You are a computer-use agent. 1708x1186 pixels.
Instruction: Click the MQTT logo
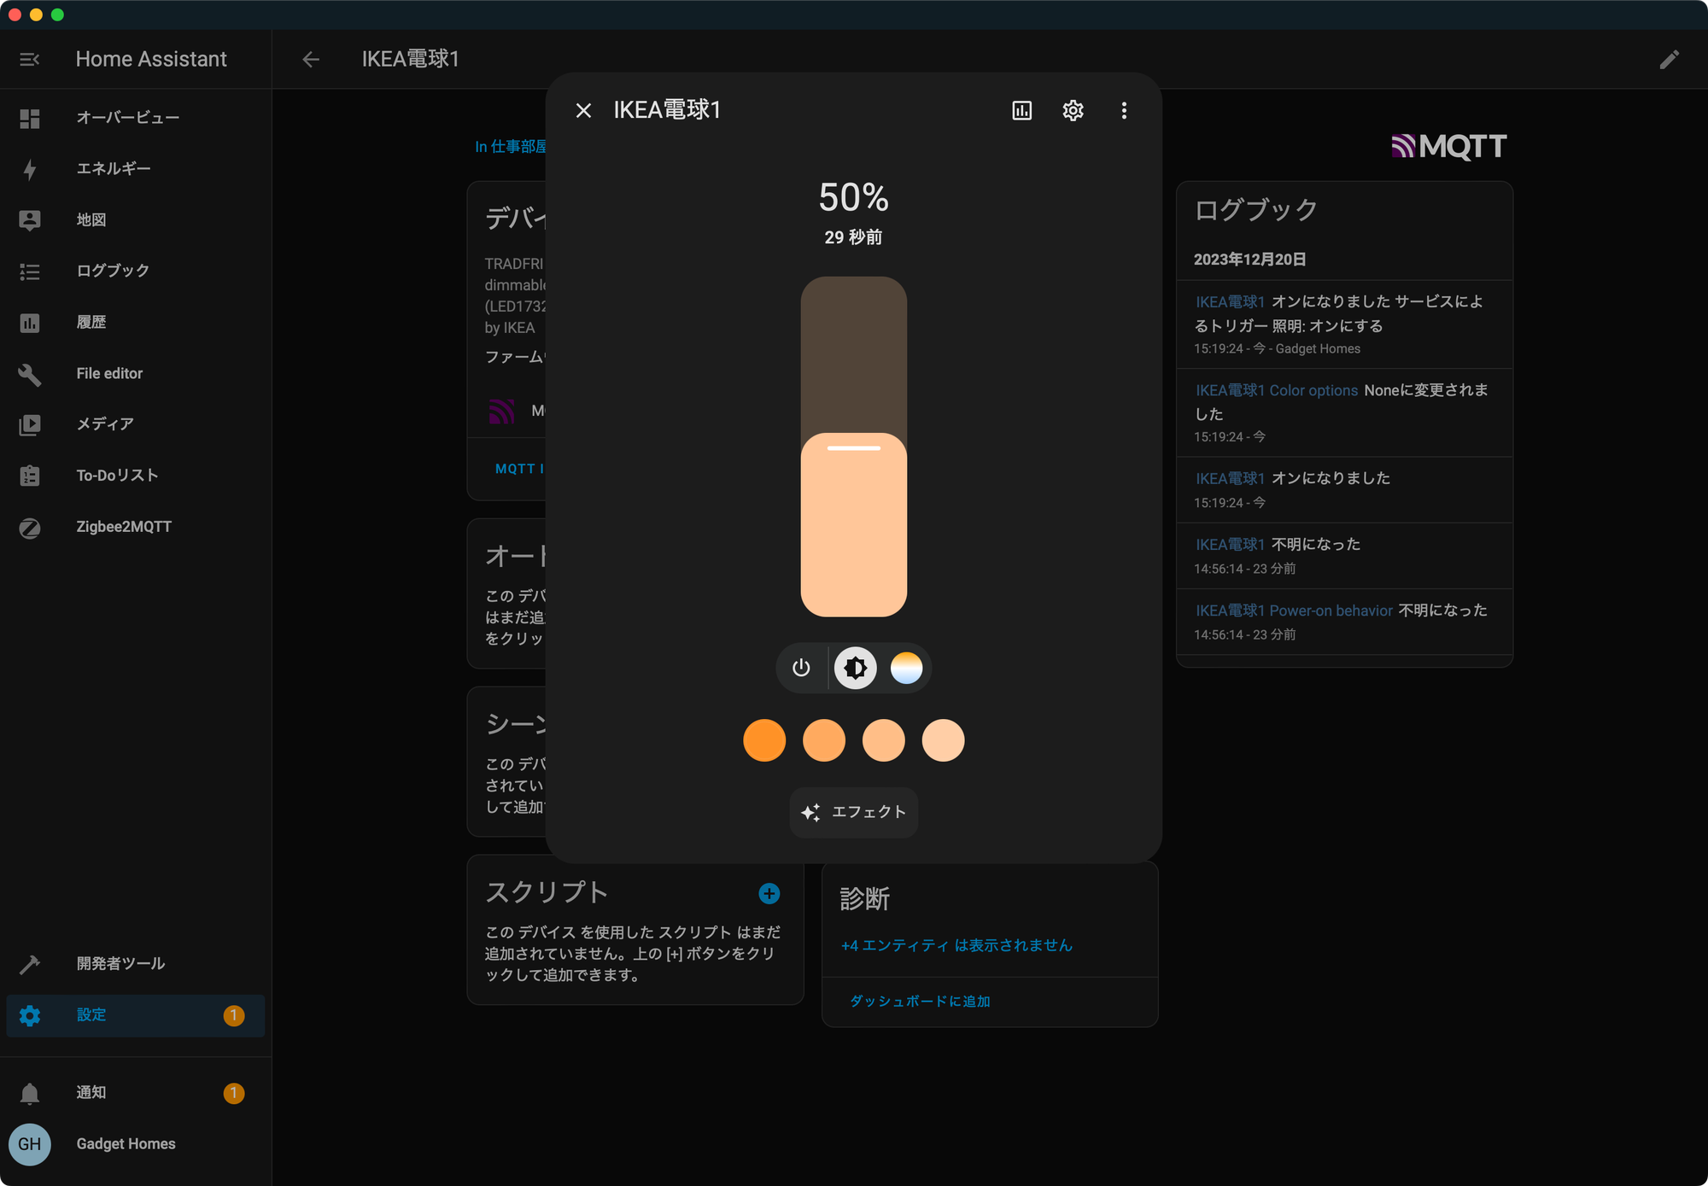pyautogui.click(x=1449, y=147)
